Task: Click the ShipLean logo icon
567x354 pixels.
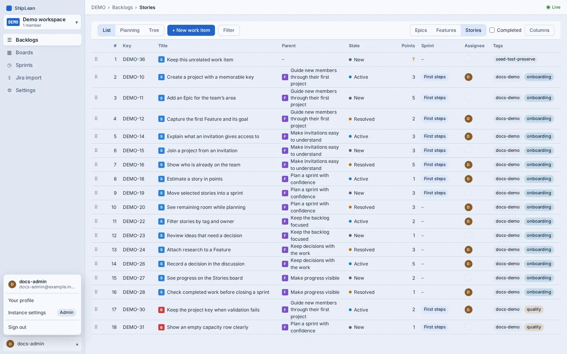Action: tap(9, 8)
